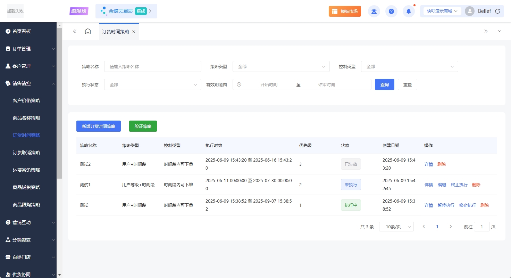Click the Belief user avatar
The height and width of the screenshot is (278, 511).
click(470, 11)
